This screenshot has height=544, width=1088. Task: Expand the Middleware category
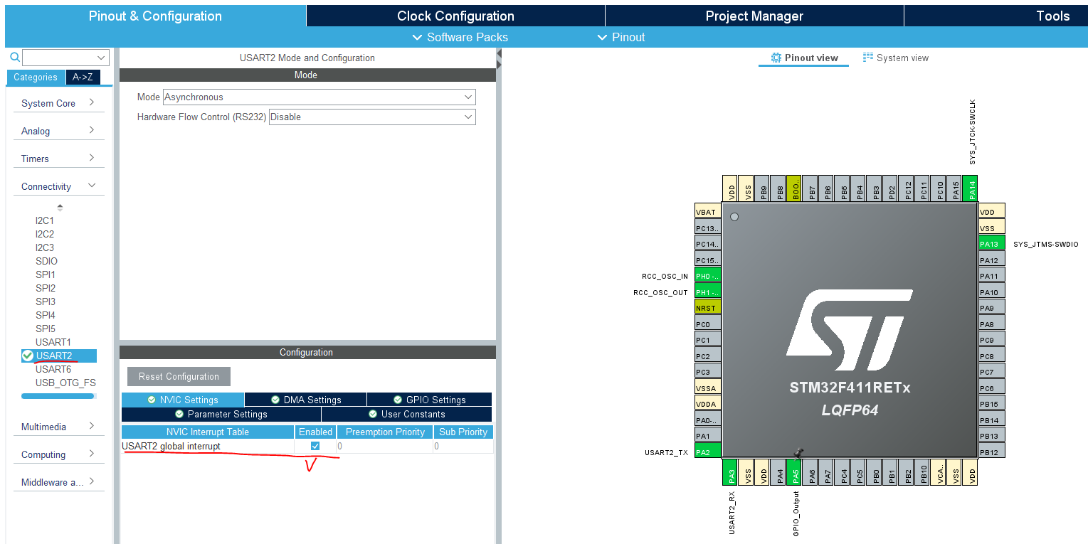[58, 482]
